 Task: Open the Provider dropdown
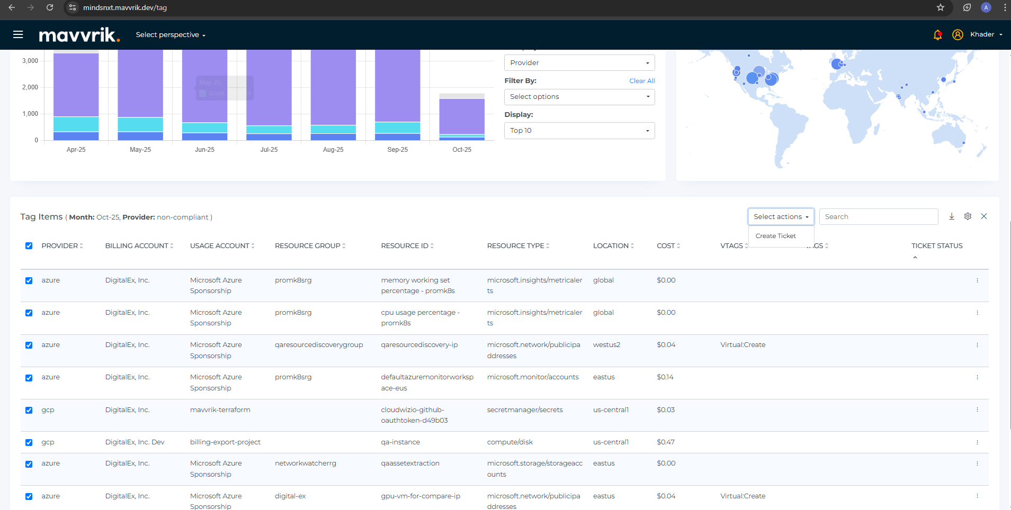pyautogui.click(x=579, y=63)
